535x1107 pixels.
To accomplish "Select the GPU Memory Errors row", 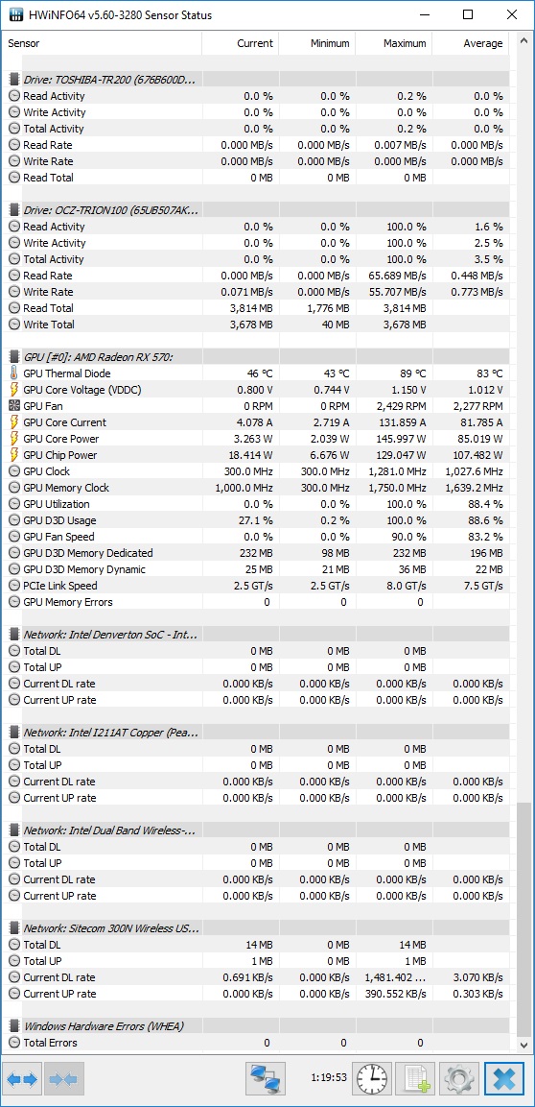I will (x=258, y=602).
